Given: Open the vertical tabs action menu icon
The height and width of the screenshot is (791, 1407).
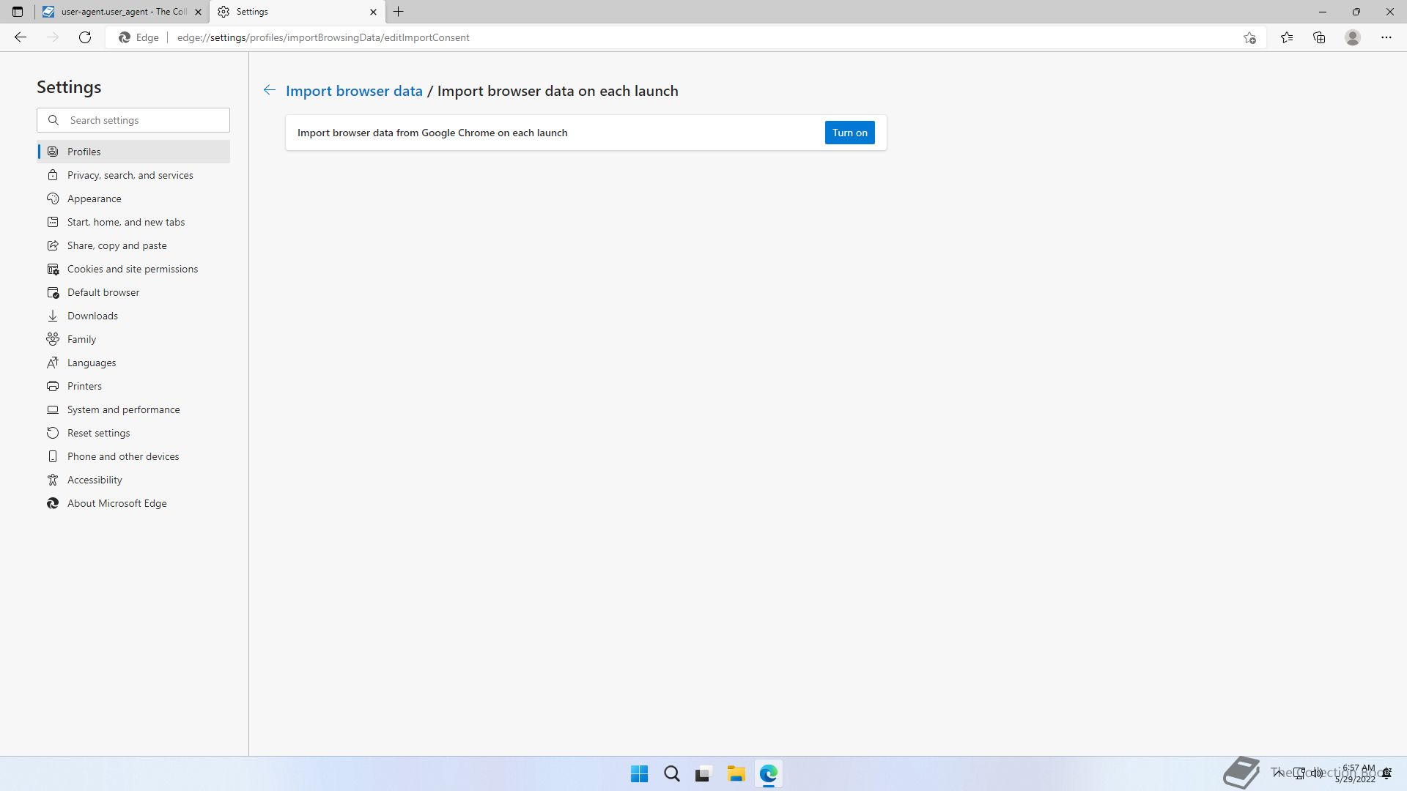Looking at the screenshot, I should 18,12.
